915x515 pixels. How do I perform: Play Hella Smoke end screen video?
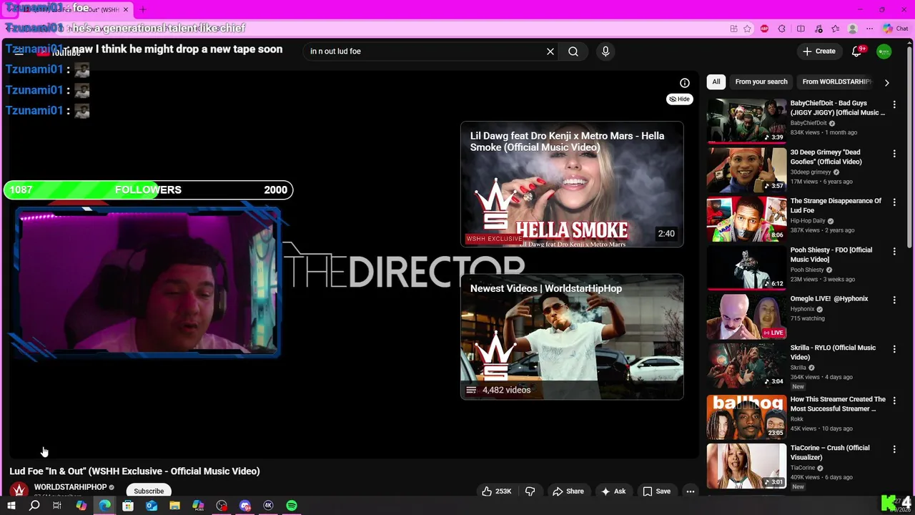(x=572, y=185)
